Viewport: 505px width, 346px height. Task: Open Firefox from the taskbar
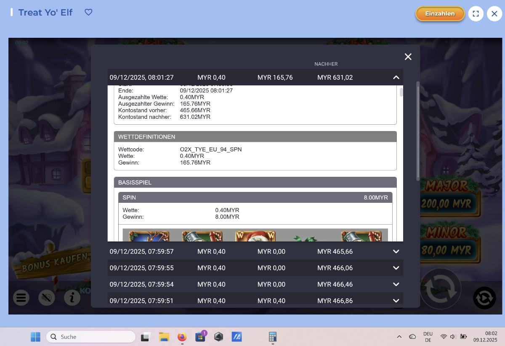(182, 337)
